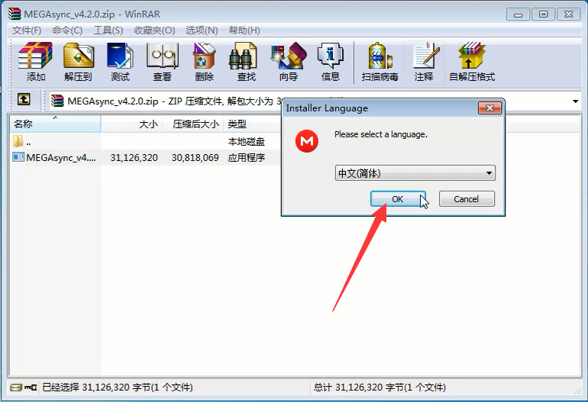Click the MEGAsync application file icon
Screen dimensions: 588x402
[18, 157]
